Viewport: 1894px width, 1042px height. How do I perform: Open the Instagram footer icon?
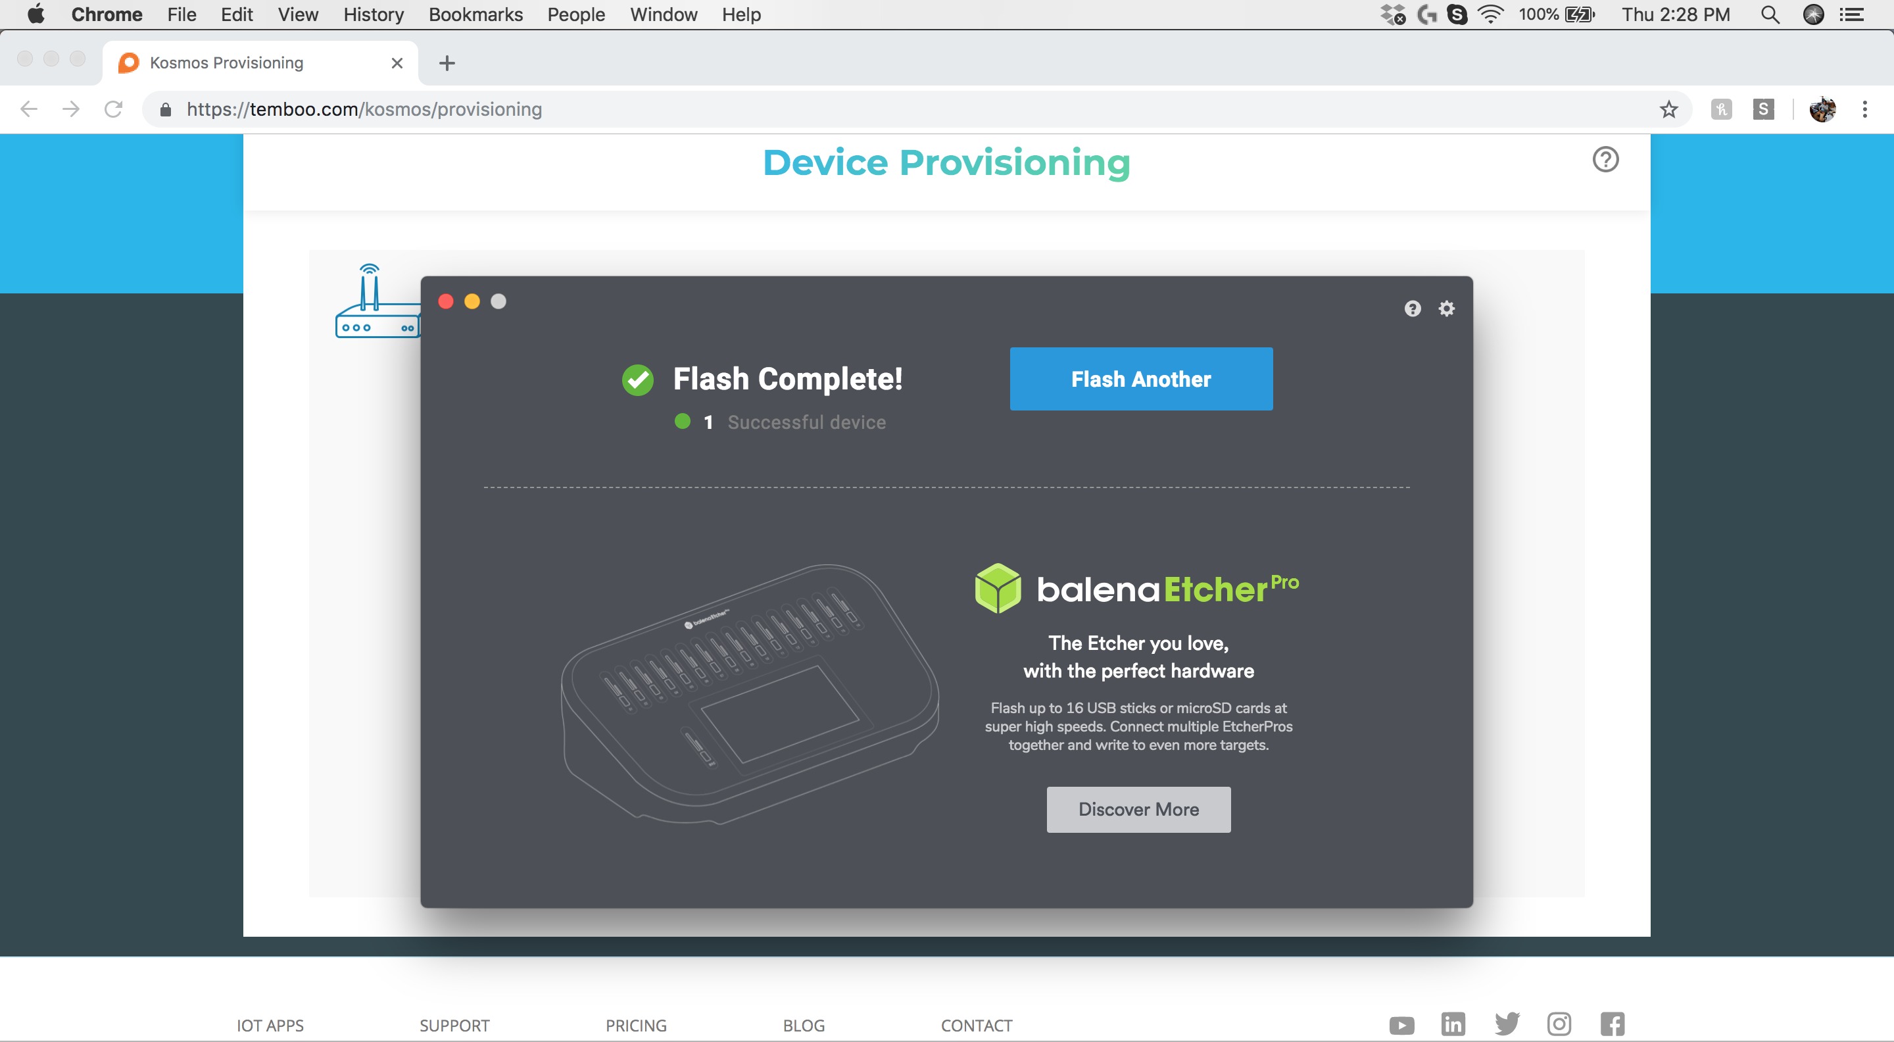click(x=1559, y=1024)
